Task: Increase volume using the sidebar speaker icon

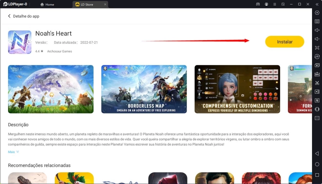Action: (x=317, y=30)
